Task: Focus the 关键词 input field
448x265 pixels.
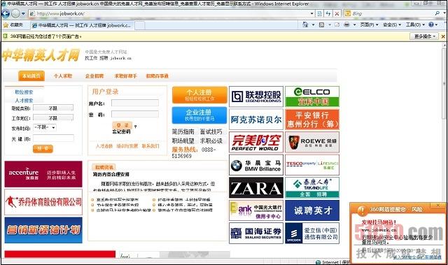Action: tap(53, 138)
